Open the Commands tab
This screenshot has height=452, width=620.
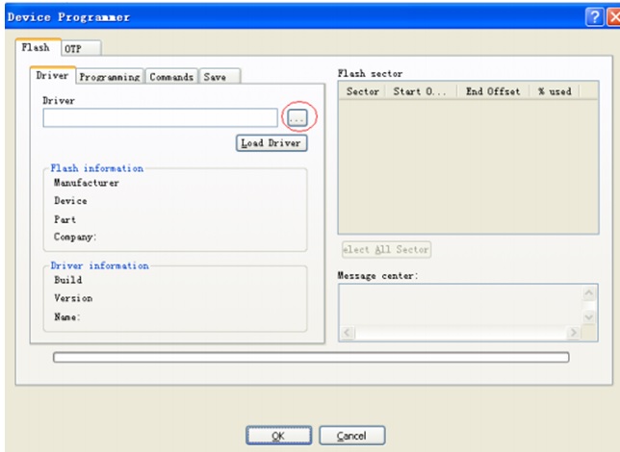pyautogui.click(x=171, y=76)
